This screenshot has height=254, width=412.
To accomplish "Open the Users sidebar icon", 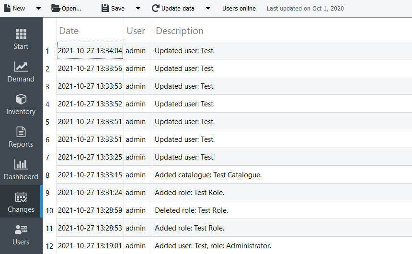I will coord(21,230).
